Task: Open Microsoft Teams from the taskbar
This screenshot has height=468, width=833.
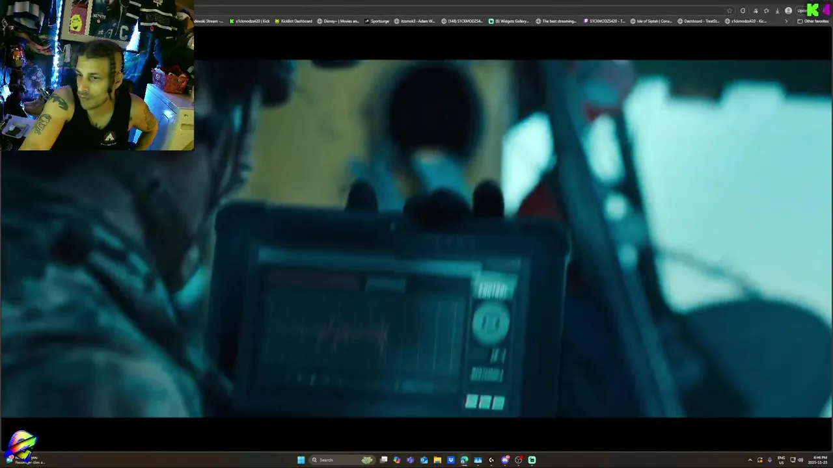Action: pyautogui.click(x=410, y=460)
